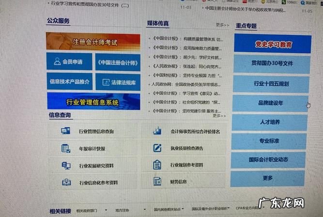Open 法律法规库 button

click(118, 82)
